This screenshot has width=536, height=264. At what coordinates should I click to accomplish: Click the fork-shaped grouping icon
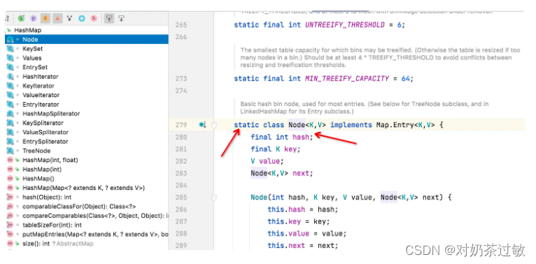(69, 18)
